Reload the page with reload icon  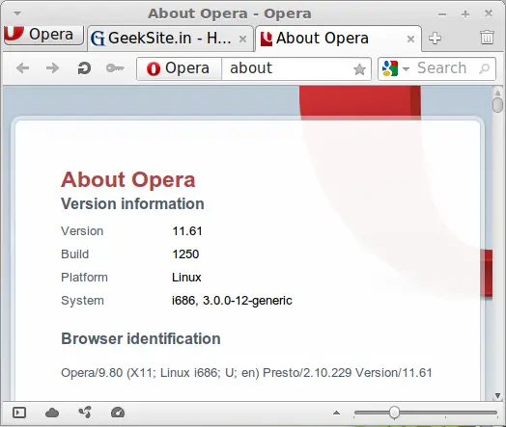(x=84, y=68)
